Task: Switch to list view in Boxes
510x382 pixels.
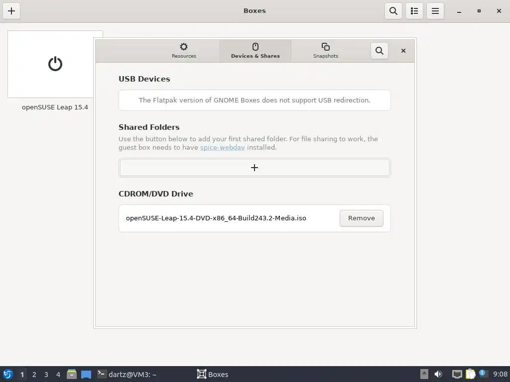Action: [414, 11]
